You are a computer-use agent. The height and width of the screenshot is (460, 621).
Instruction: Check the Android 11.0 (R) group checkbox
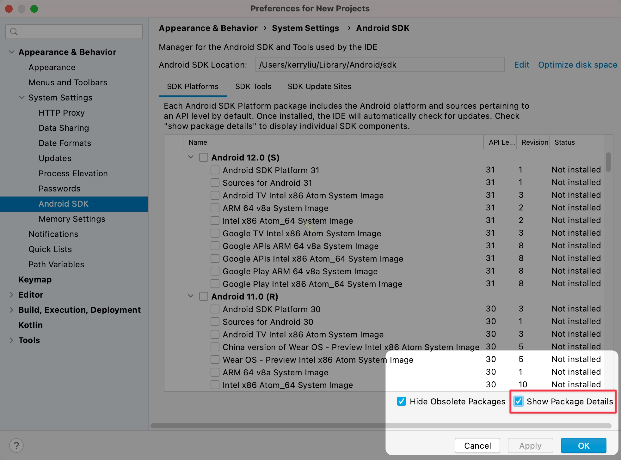click(x=204, y=296)
